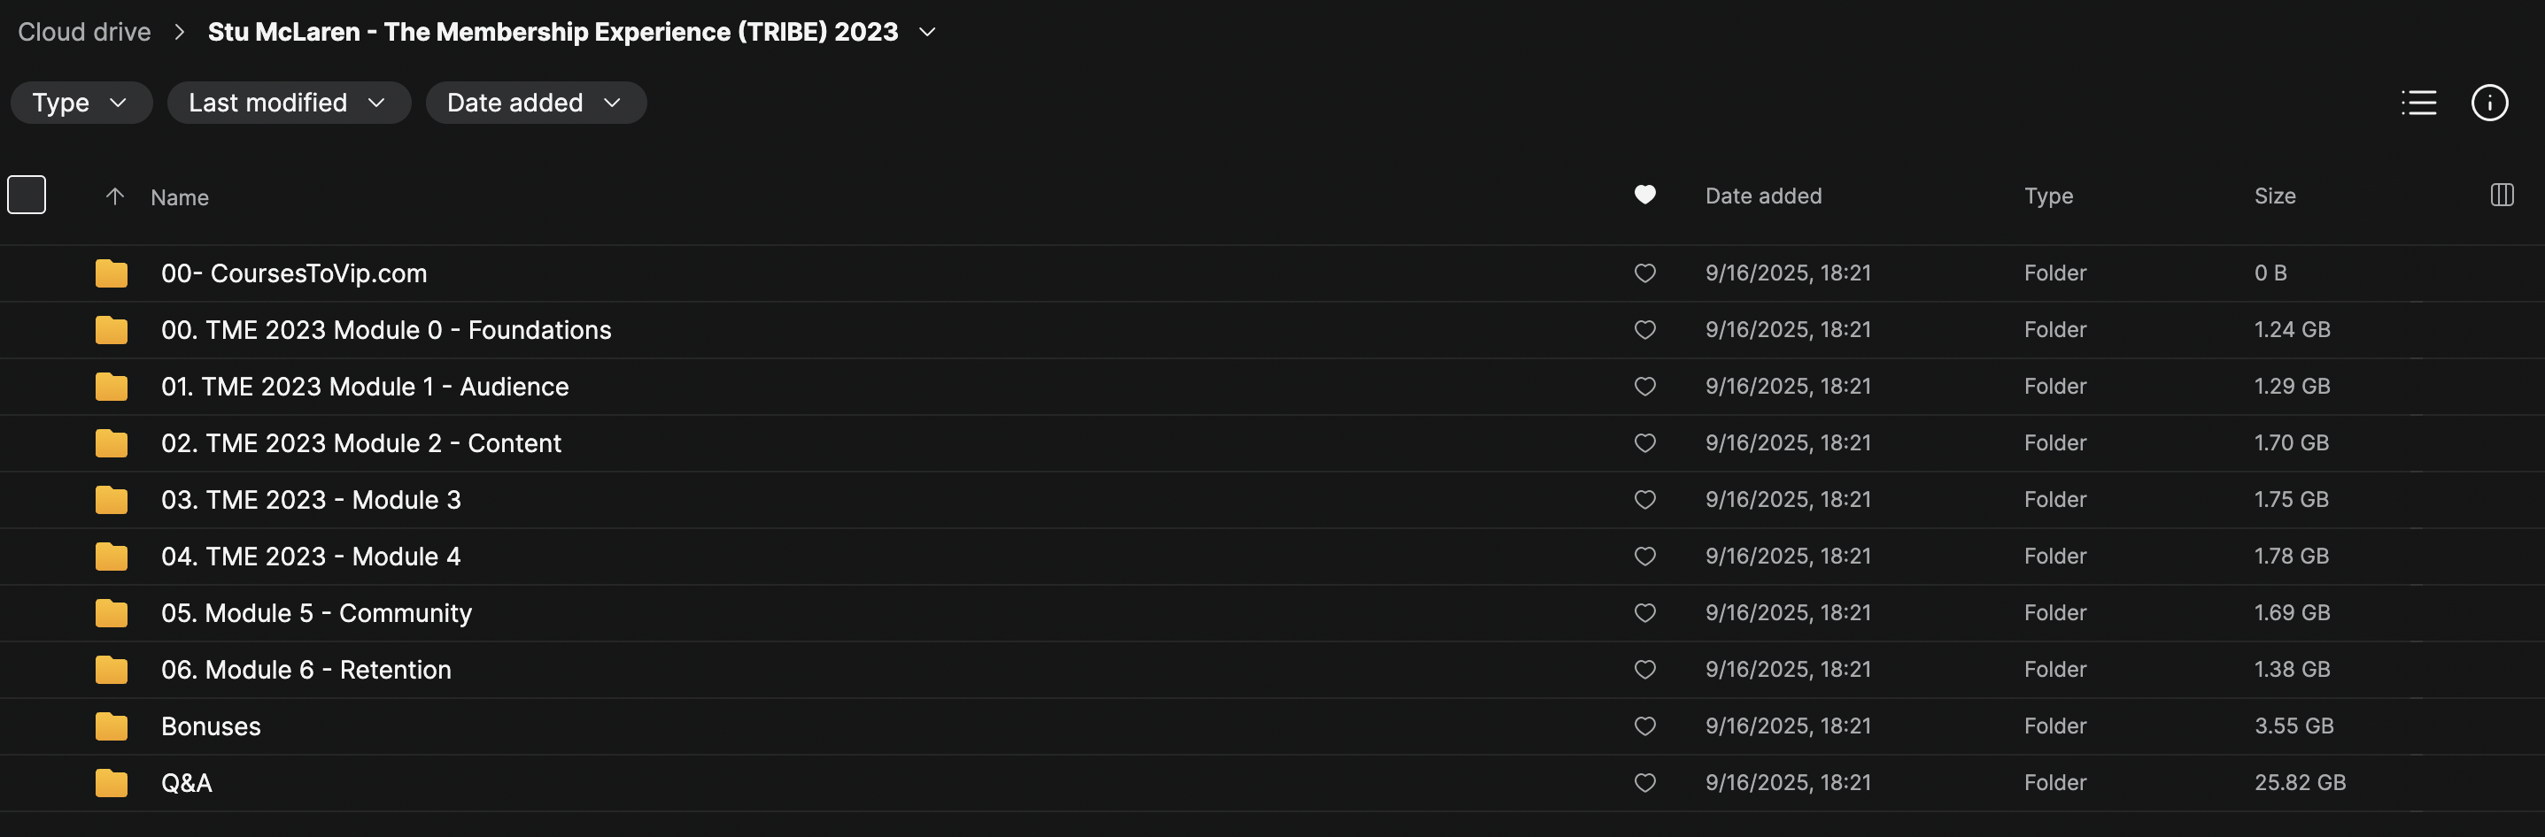Open the Last modified filter dropdown
Viewport: 2545px width, 837px height.
[289, 103]
